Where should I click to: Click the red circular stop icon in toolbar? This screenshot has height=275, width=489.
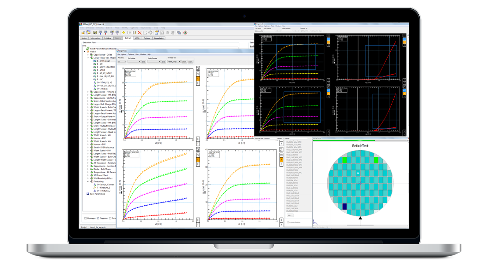(185, 33)
